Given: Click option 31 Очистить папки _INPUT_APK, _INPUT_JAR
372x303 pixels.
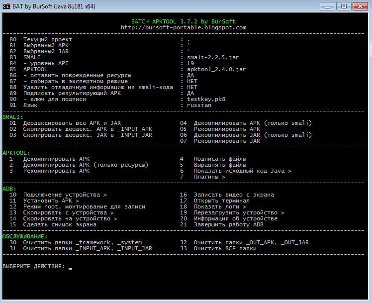Looking at the screenshot, I should pyautogui.click(x=81, y=248).
